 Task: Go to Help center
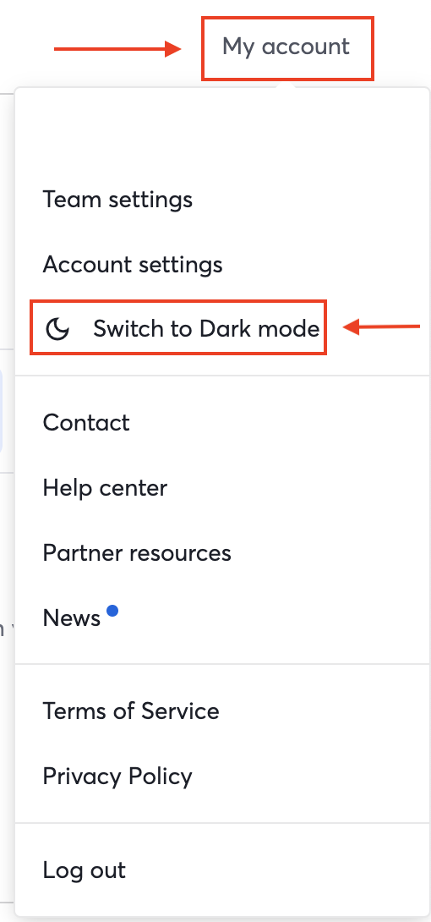click(x=105, y=488)
